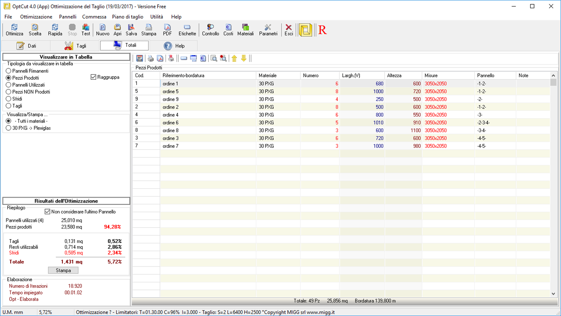The image size is (561, 316).
Task: Choose the '30 PXG -> Plexiglas' material filter
Action: tap(9, 128)
